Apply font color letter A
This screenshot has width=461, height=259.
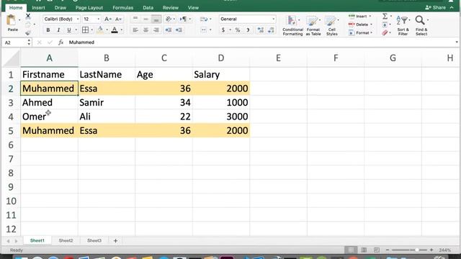[x=115, y=30]
